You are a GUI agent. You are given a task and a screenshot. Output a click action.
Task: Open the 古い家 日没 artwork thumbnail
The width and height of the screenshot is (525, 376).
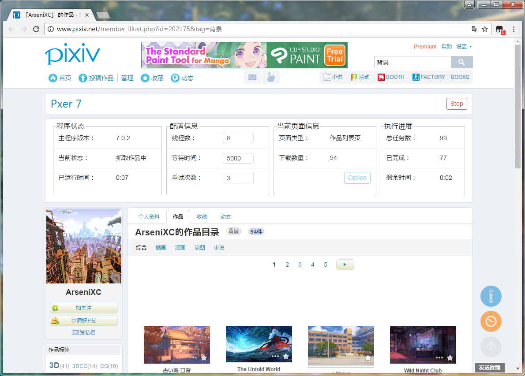pyautogui.click(x=177, y=345)
